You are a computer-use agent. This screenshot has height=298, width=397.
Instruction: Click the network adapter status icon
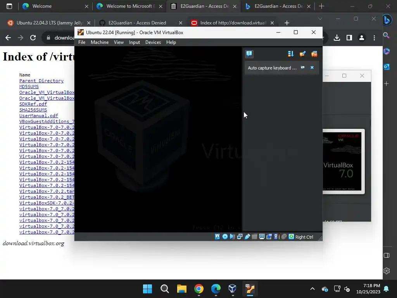pyautogui.click(x=240, y=237)
